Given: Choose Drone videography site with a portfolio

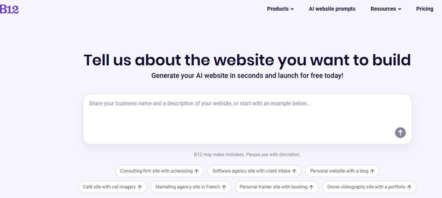Looking at the screenshot, I should 366,187.
